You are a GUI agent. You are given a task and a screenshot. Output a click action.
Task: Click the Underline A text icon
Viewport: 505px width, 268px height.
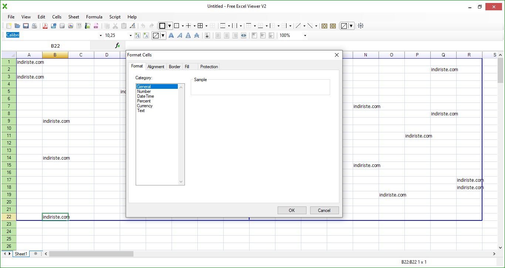click(x=188, y=35)
